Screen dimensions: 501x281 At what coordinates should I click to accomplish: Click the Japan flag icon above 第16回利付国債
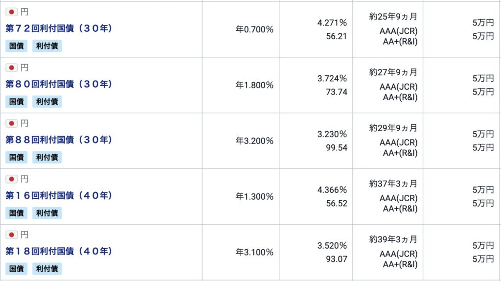click(x=12, y=179)
